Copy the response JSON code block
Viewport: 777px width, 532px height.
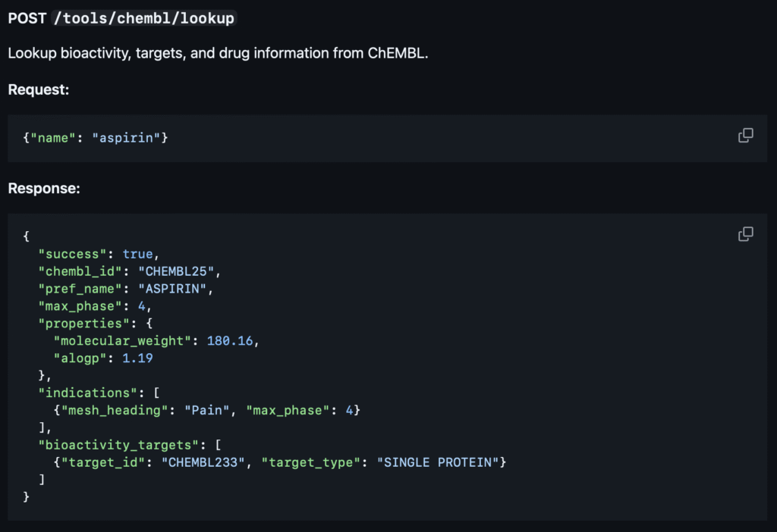[x=745, y=234]
